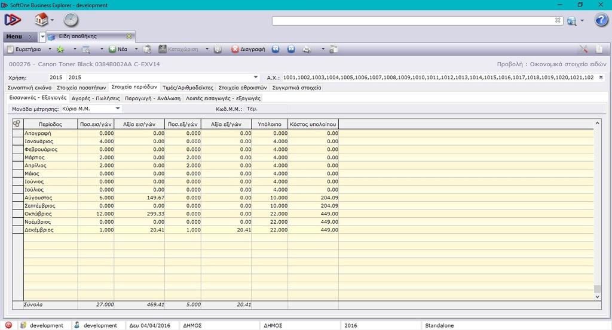
Task: Clear the Α.Χ. warehouse list field
Action: 601,77
